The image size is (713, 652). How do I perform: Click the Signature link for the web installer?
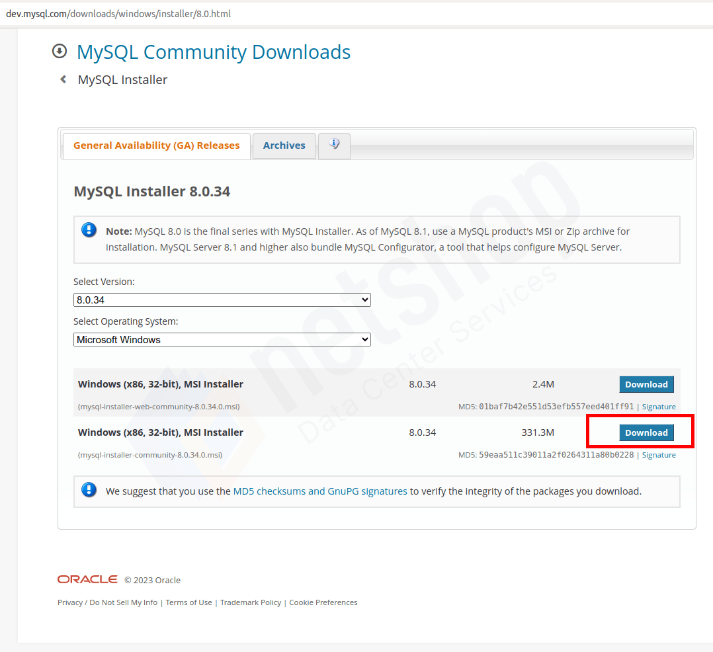[x=659, y=406]
